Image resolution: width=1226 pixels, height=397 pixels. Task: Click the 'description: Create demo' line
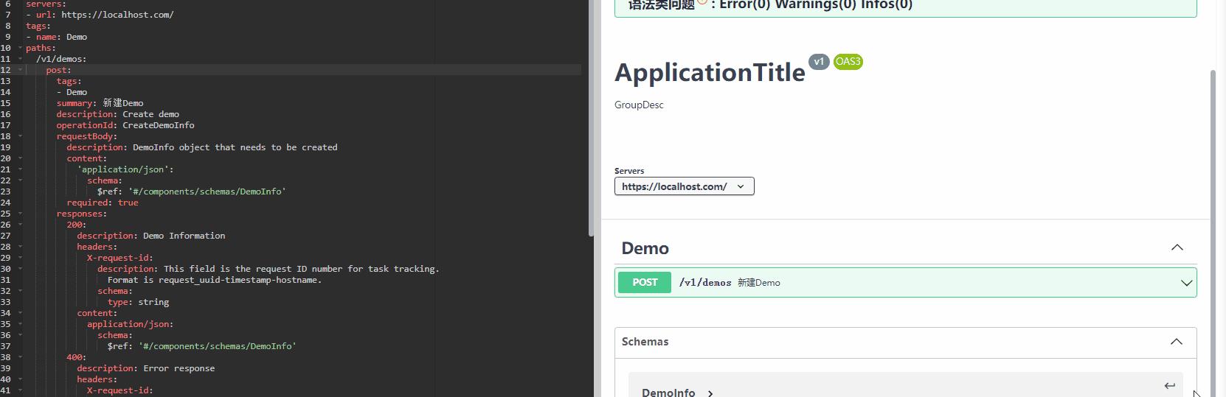pos(118,114)
